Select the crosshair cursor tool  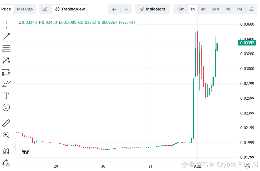[x=6, y=25]
